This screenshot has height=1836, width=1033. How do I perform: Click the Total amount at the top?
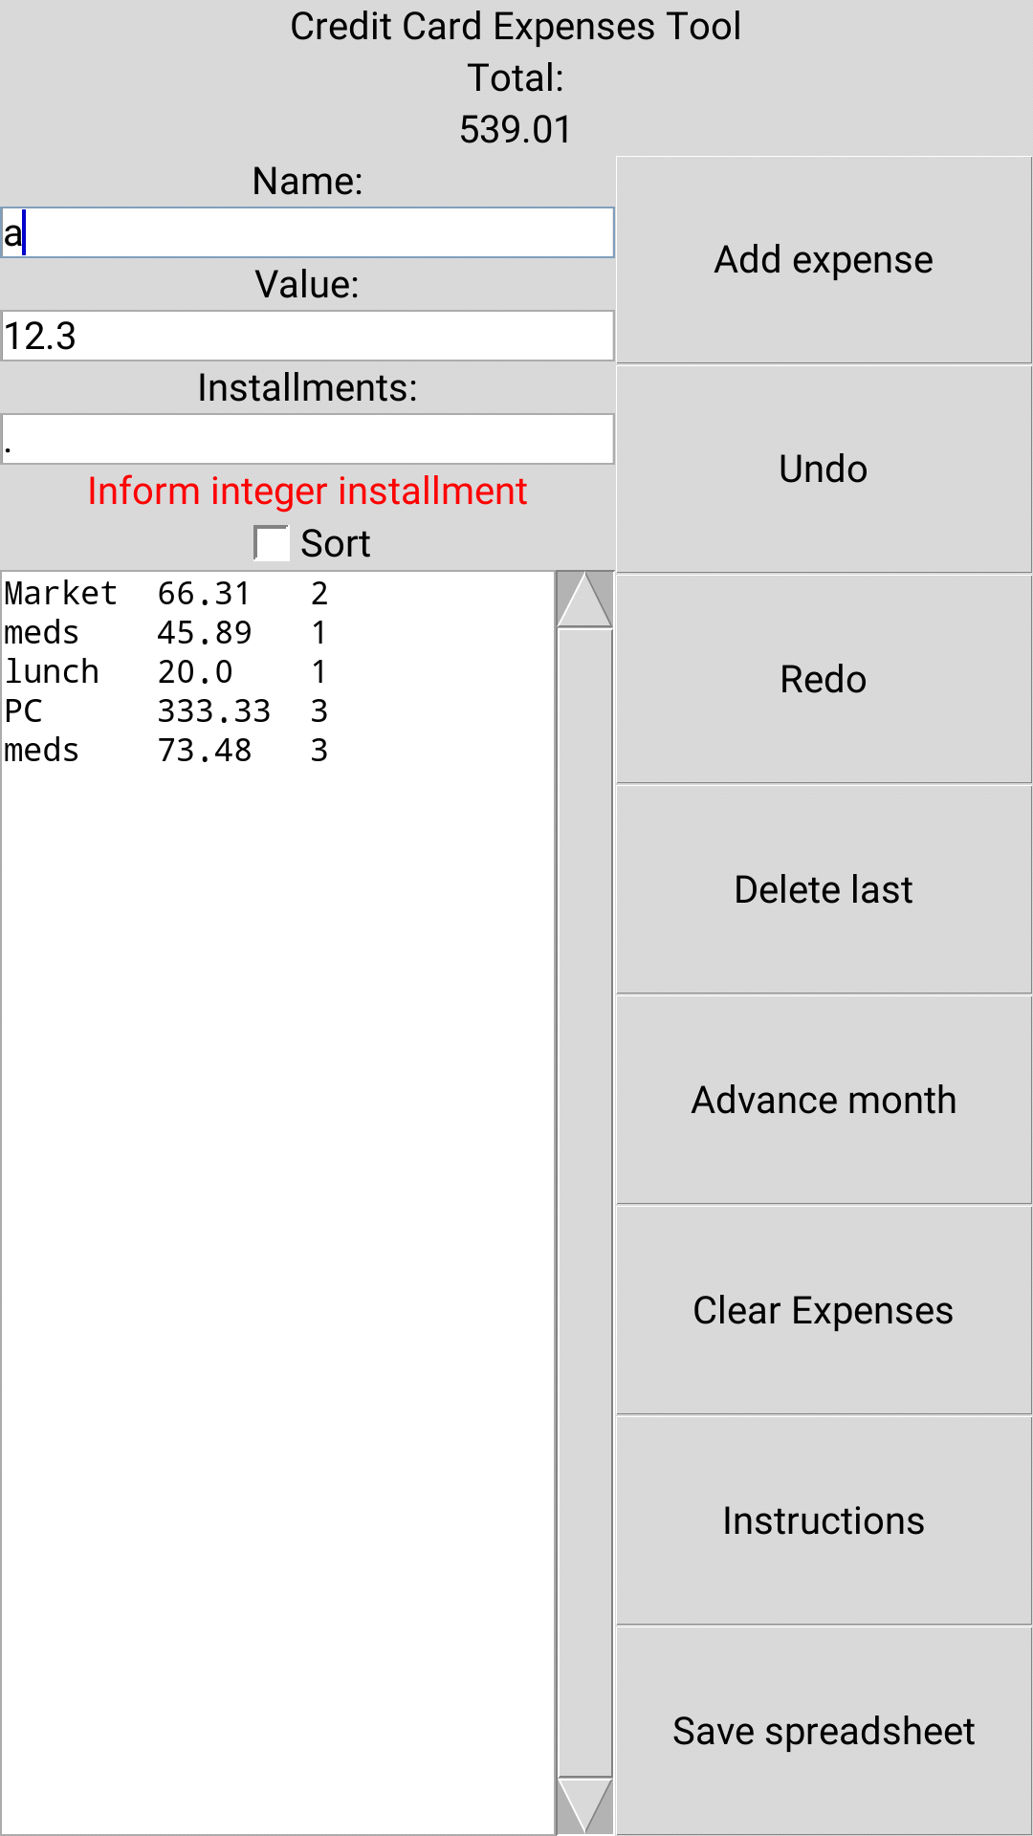(516, 127)
